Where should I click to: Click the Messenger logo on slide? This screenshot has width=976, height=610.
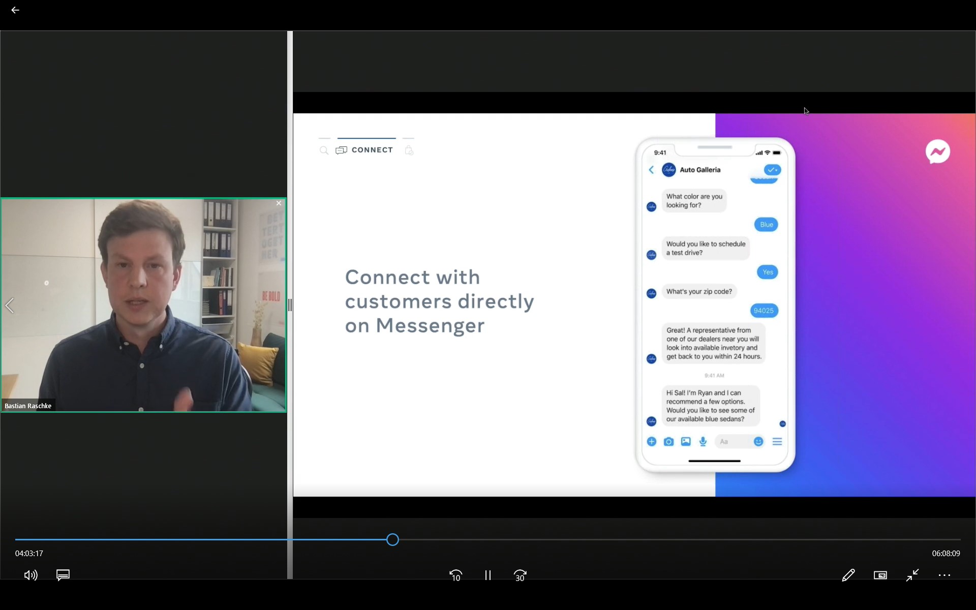(x=937, y=151)
